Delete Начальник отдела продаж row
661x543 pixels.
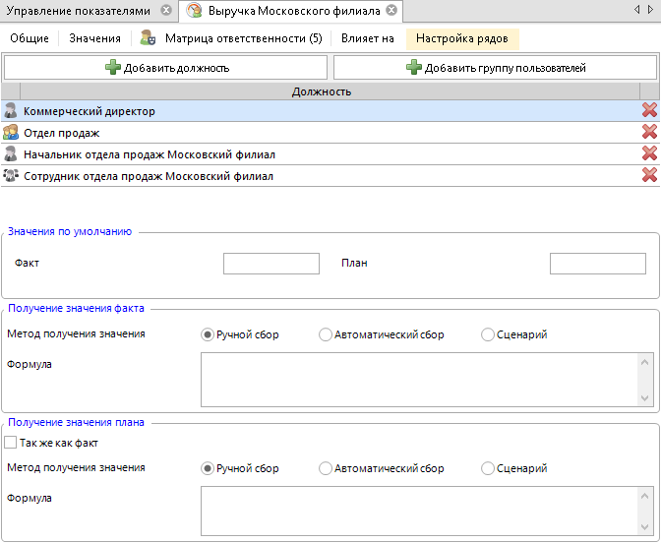point(648,153)
